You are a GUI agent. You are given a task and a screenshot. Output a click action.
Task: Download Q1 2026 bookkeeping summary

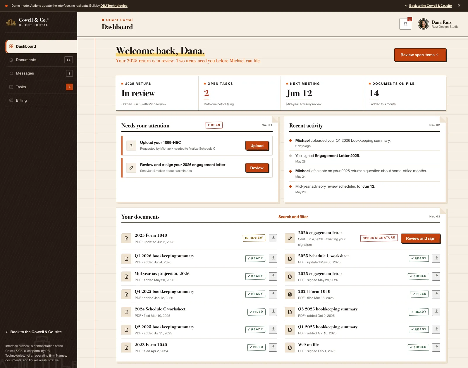tap(273, 258)
